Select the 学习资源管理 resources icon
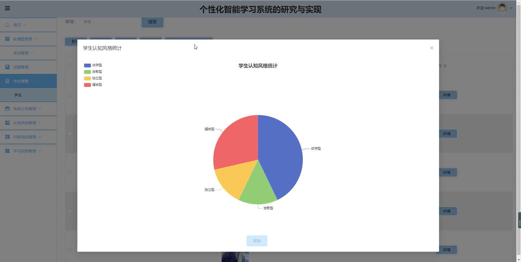This screenshot has width=521, height=262. coord(7,151)
